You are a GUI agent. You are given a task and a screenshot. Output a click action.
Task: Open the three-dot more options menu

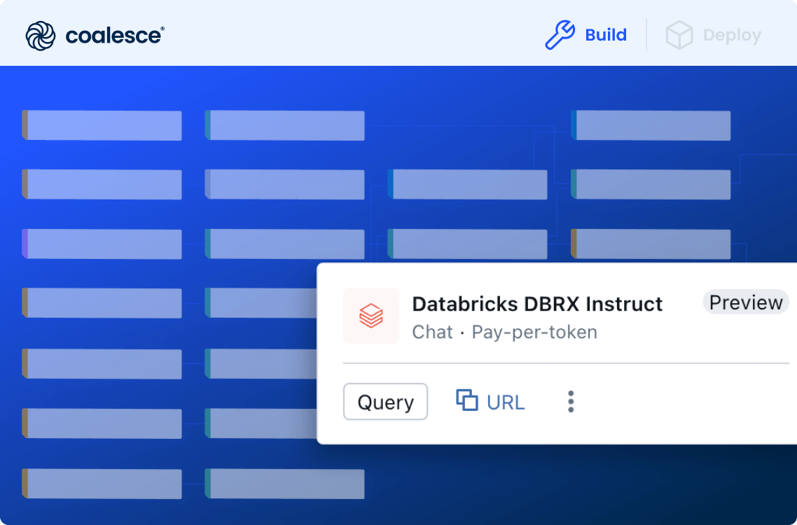pos(571,402)
